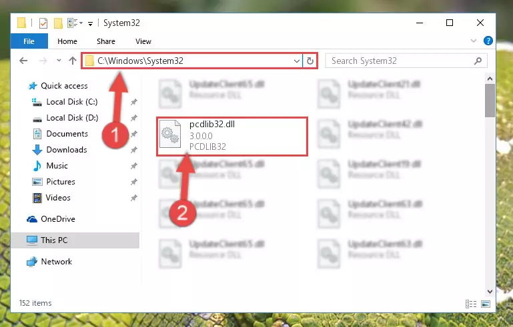This screenshot has height=327, width=513.
Task: Select Quick access in navigation pane
Action: (x=64, y=86)
